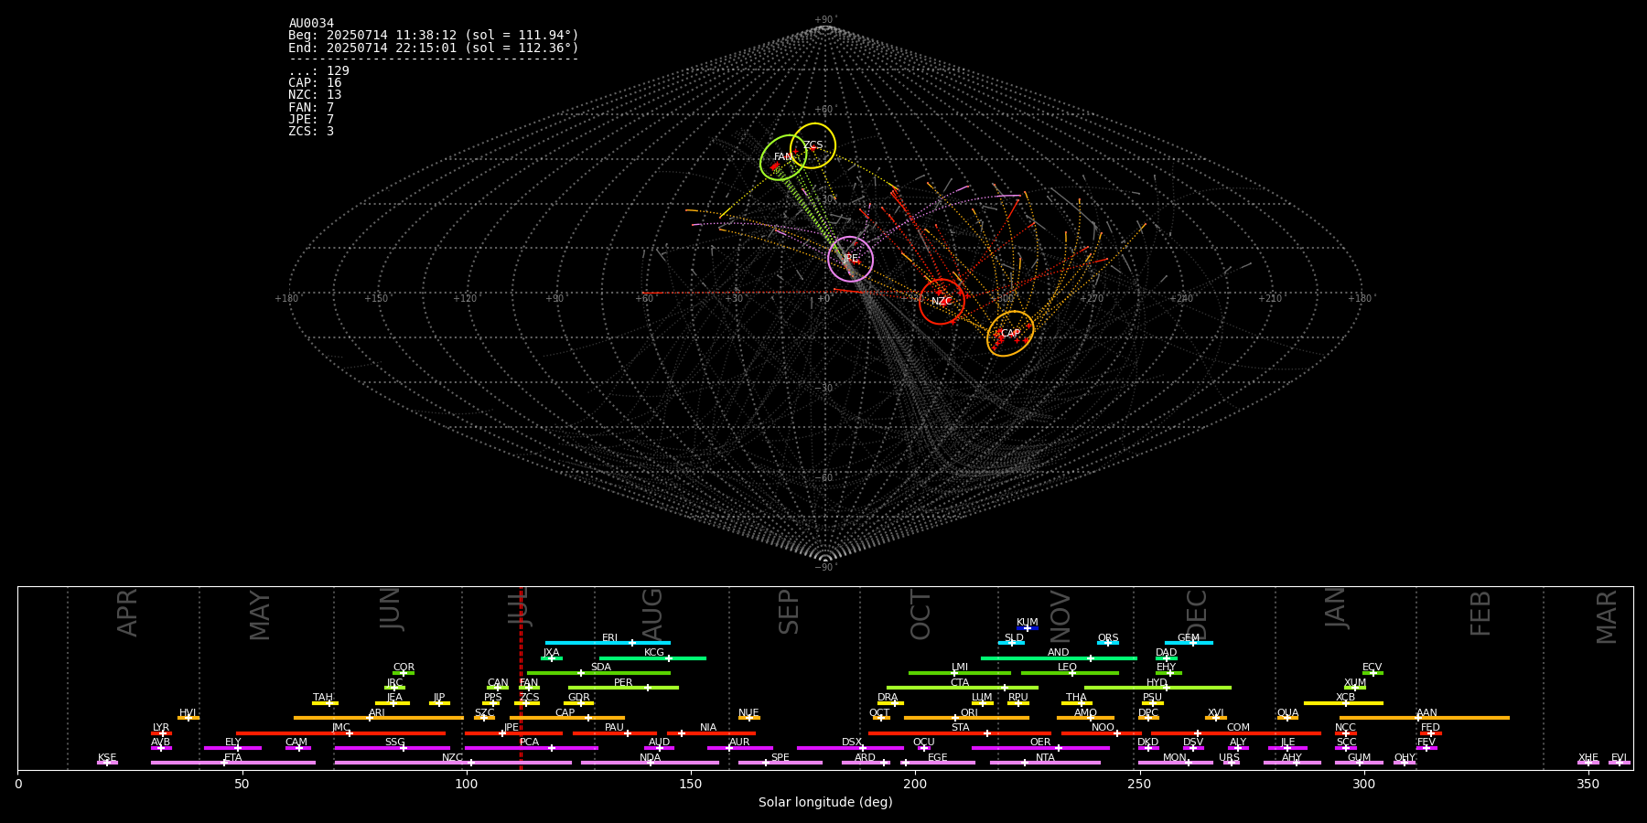The image size is (1647, 823).
Task: Click the JMC shower bar in timeline
Action: pyautogui.click(x=341, y=733)
